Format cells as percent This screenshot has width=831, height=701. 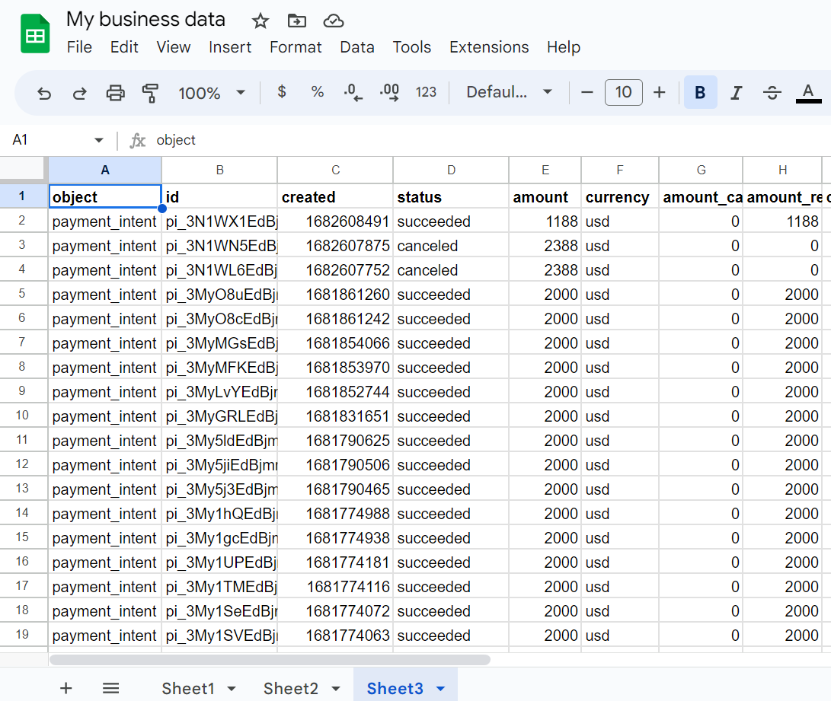[x=318, y=92]
